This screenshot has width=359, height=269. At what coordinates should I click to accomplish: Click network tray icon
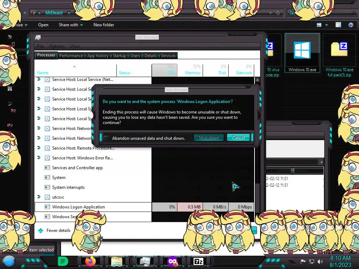[311, 261]
